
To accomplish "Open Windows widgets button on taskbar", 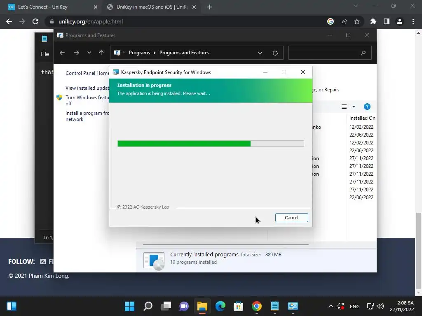I will coord(12,306).
